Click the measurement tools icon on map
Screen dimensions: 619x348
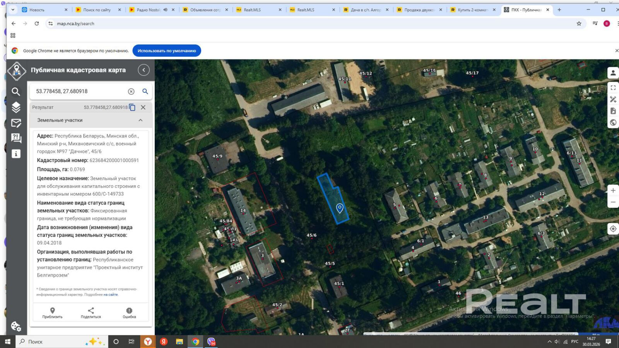click(613, 99)
